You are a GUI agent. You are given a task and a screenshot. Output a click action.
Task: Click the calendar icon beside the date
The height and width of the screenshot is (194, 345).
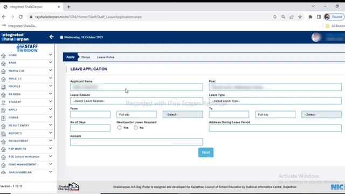[61, 37]
